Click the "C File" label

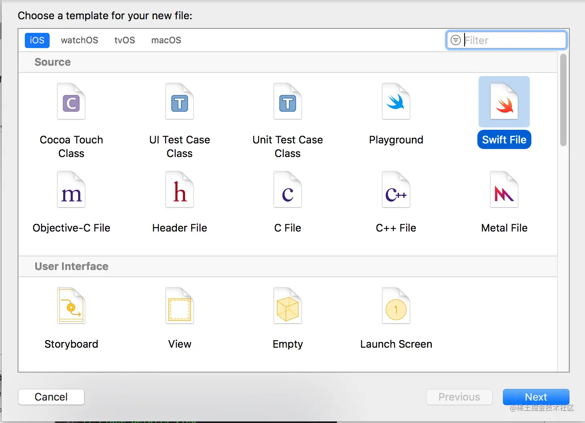pos(288,228)
